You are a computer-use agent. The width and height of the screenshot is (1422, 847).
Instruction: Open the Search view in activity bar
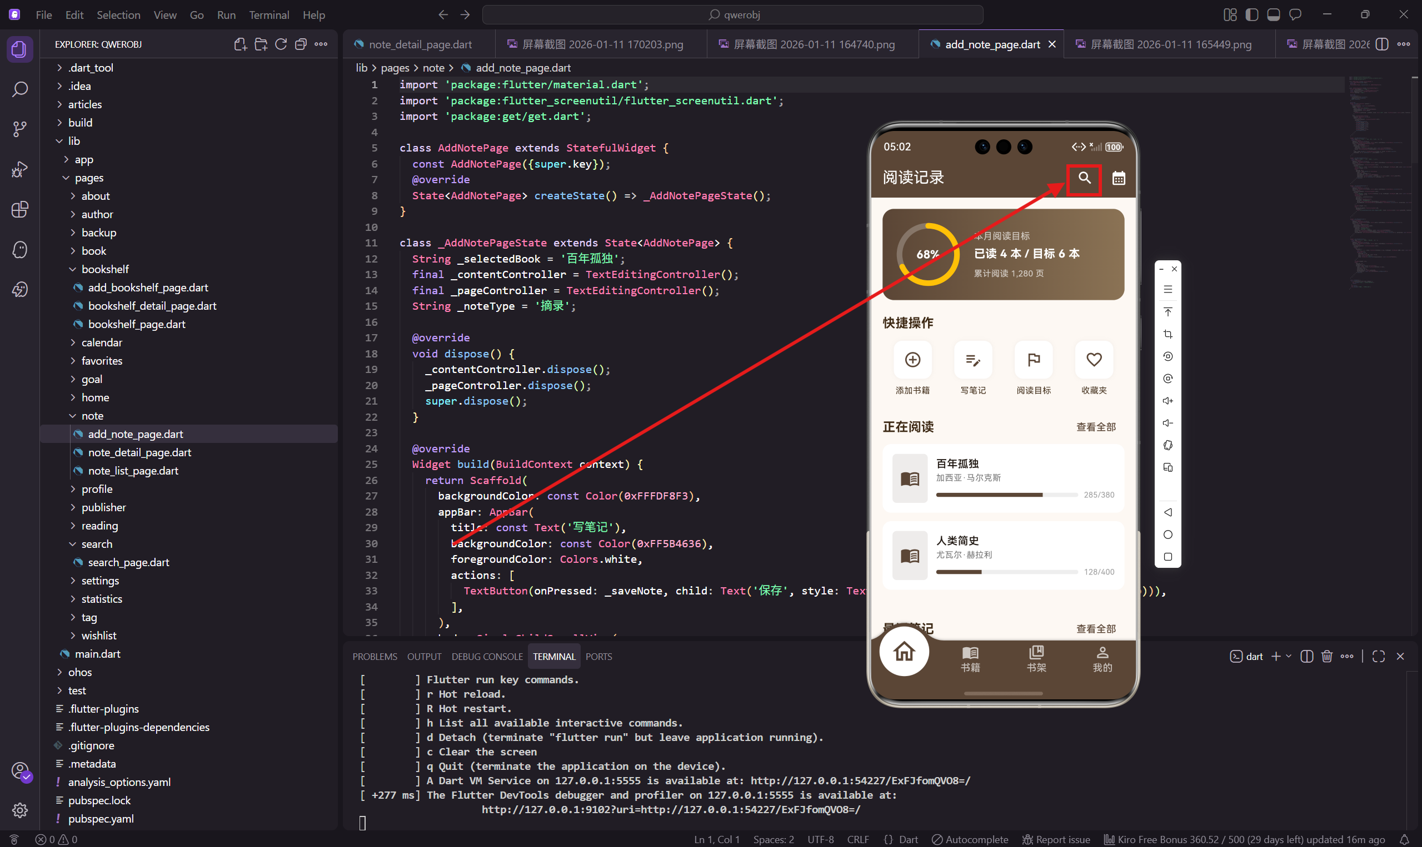pyautogui.click(x=19, y=89)
